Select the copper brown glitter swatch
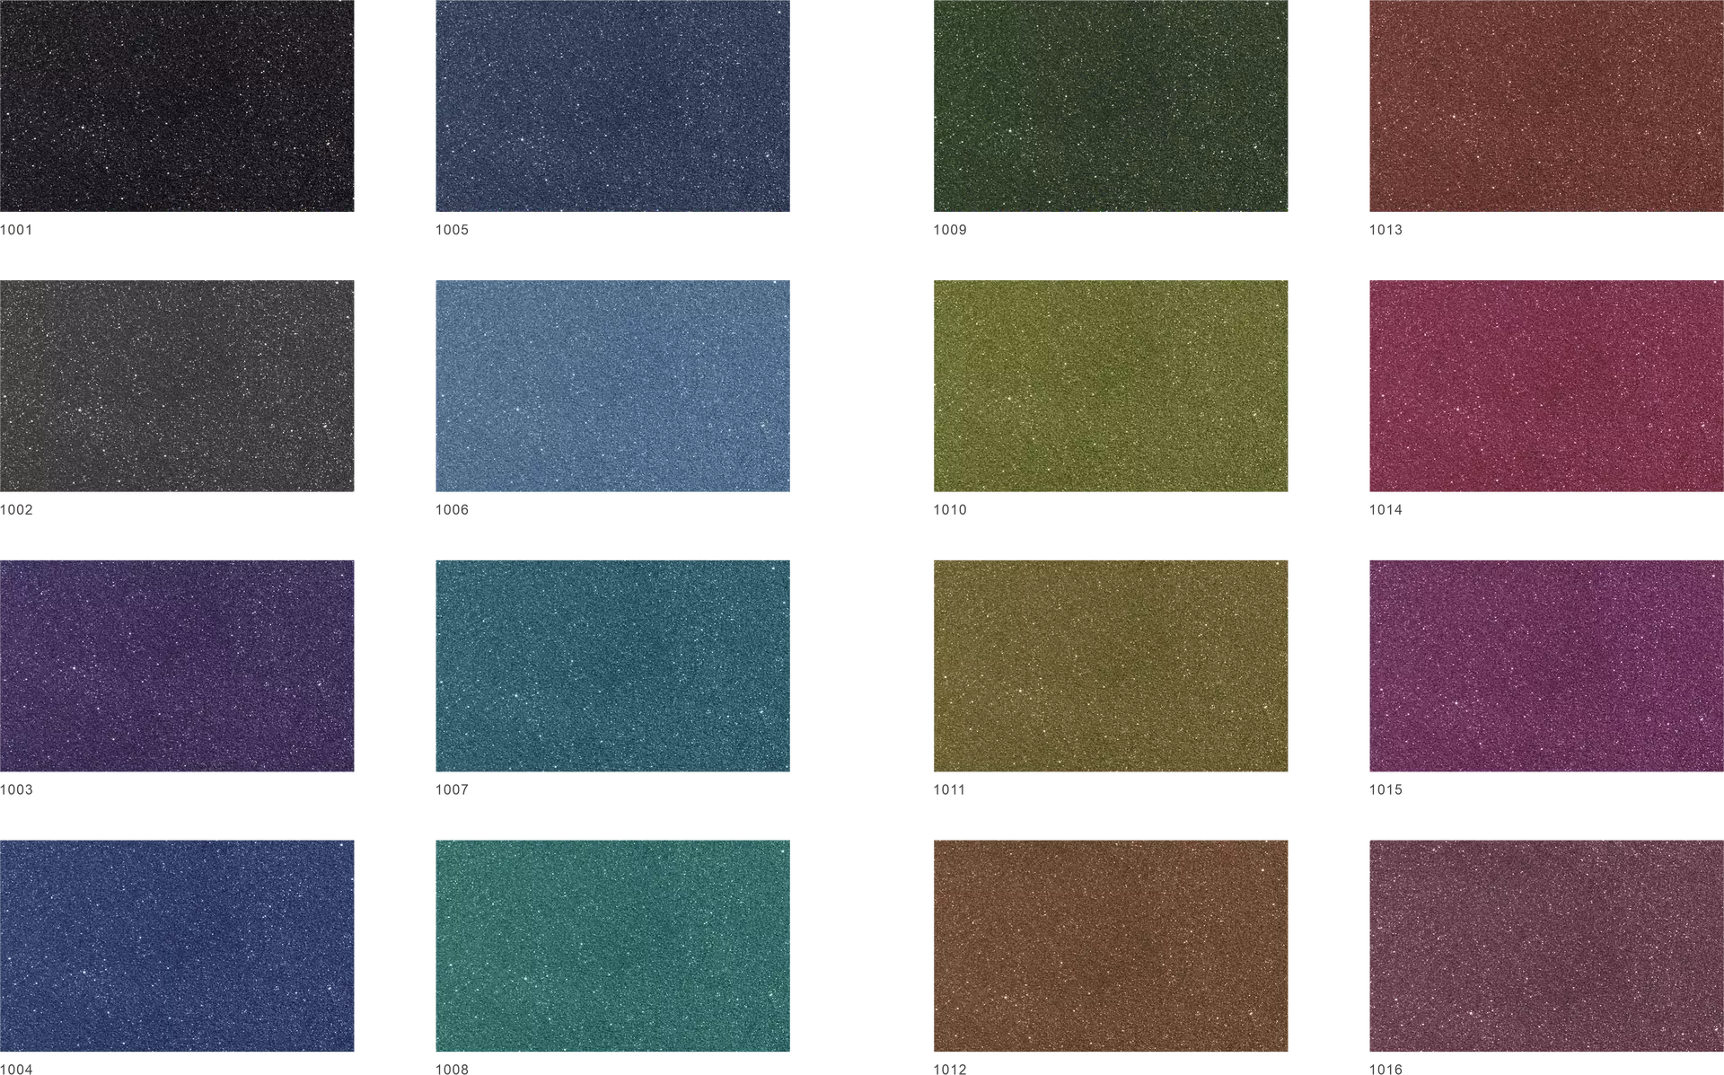The height and width of the screenshot is (1075, 1724). point(1109,945)
